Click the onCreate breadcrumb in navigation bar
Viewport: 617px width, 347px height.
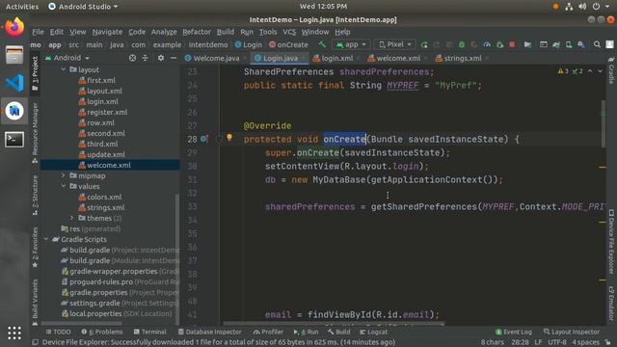288,45
